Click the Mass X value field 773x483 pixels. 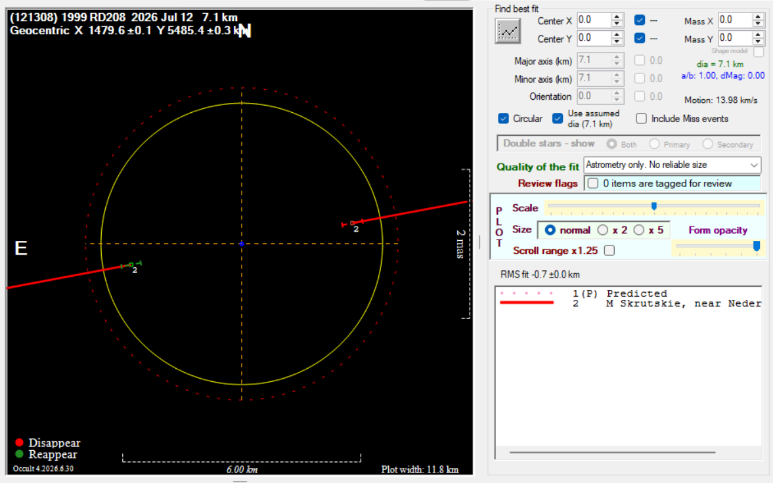pos(734,20)
